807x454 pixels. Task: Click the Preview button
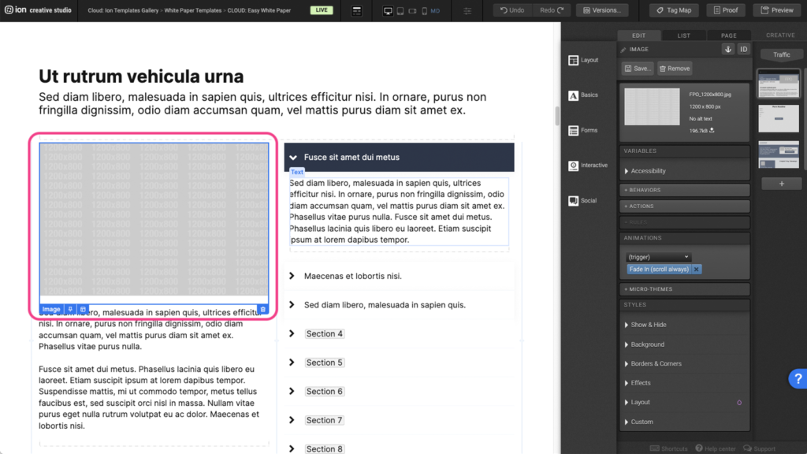776,10
